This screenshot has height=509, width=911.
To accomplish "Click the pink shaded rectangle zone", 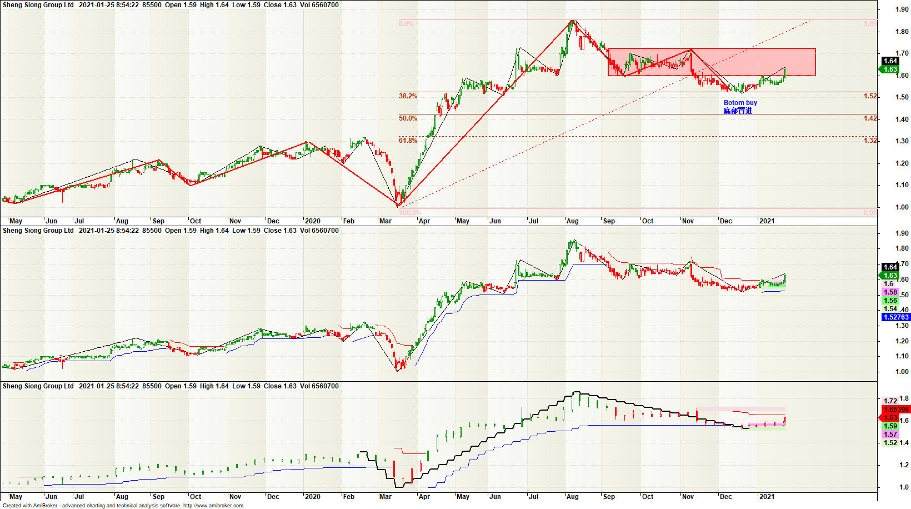I will [712, 62].
